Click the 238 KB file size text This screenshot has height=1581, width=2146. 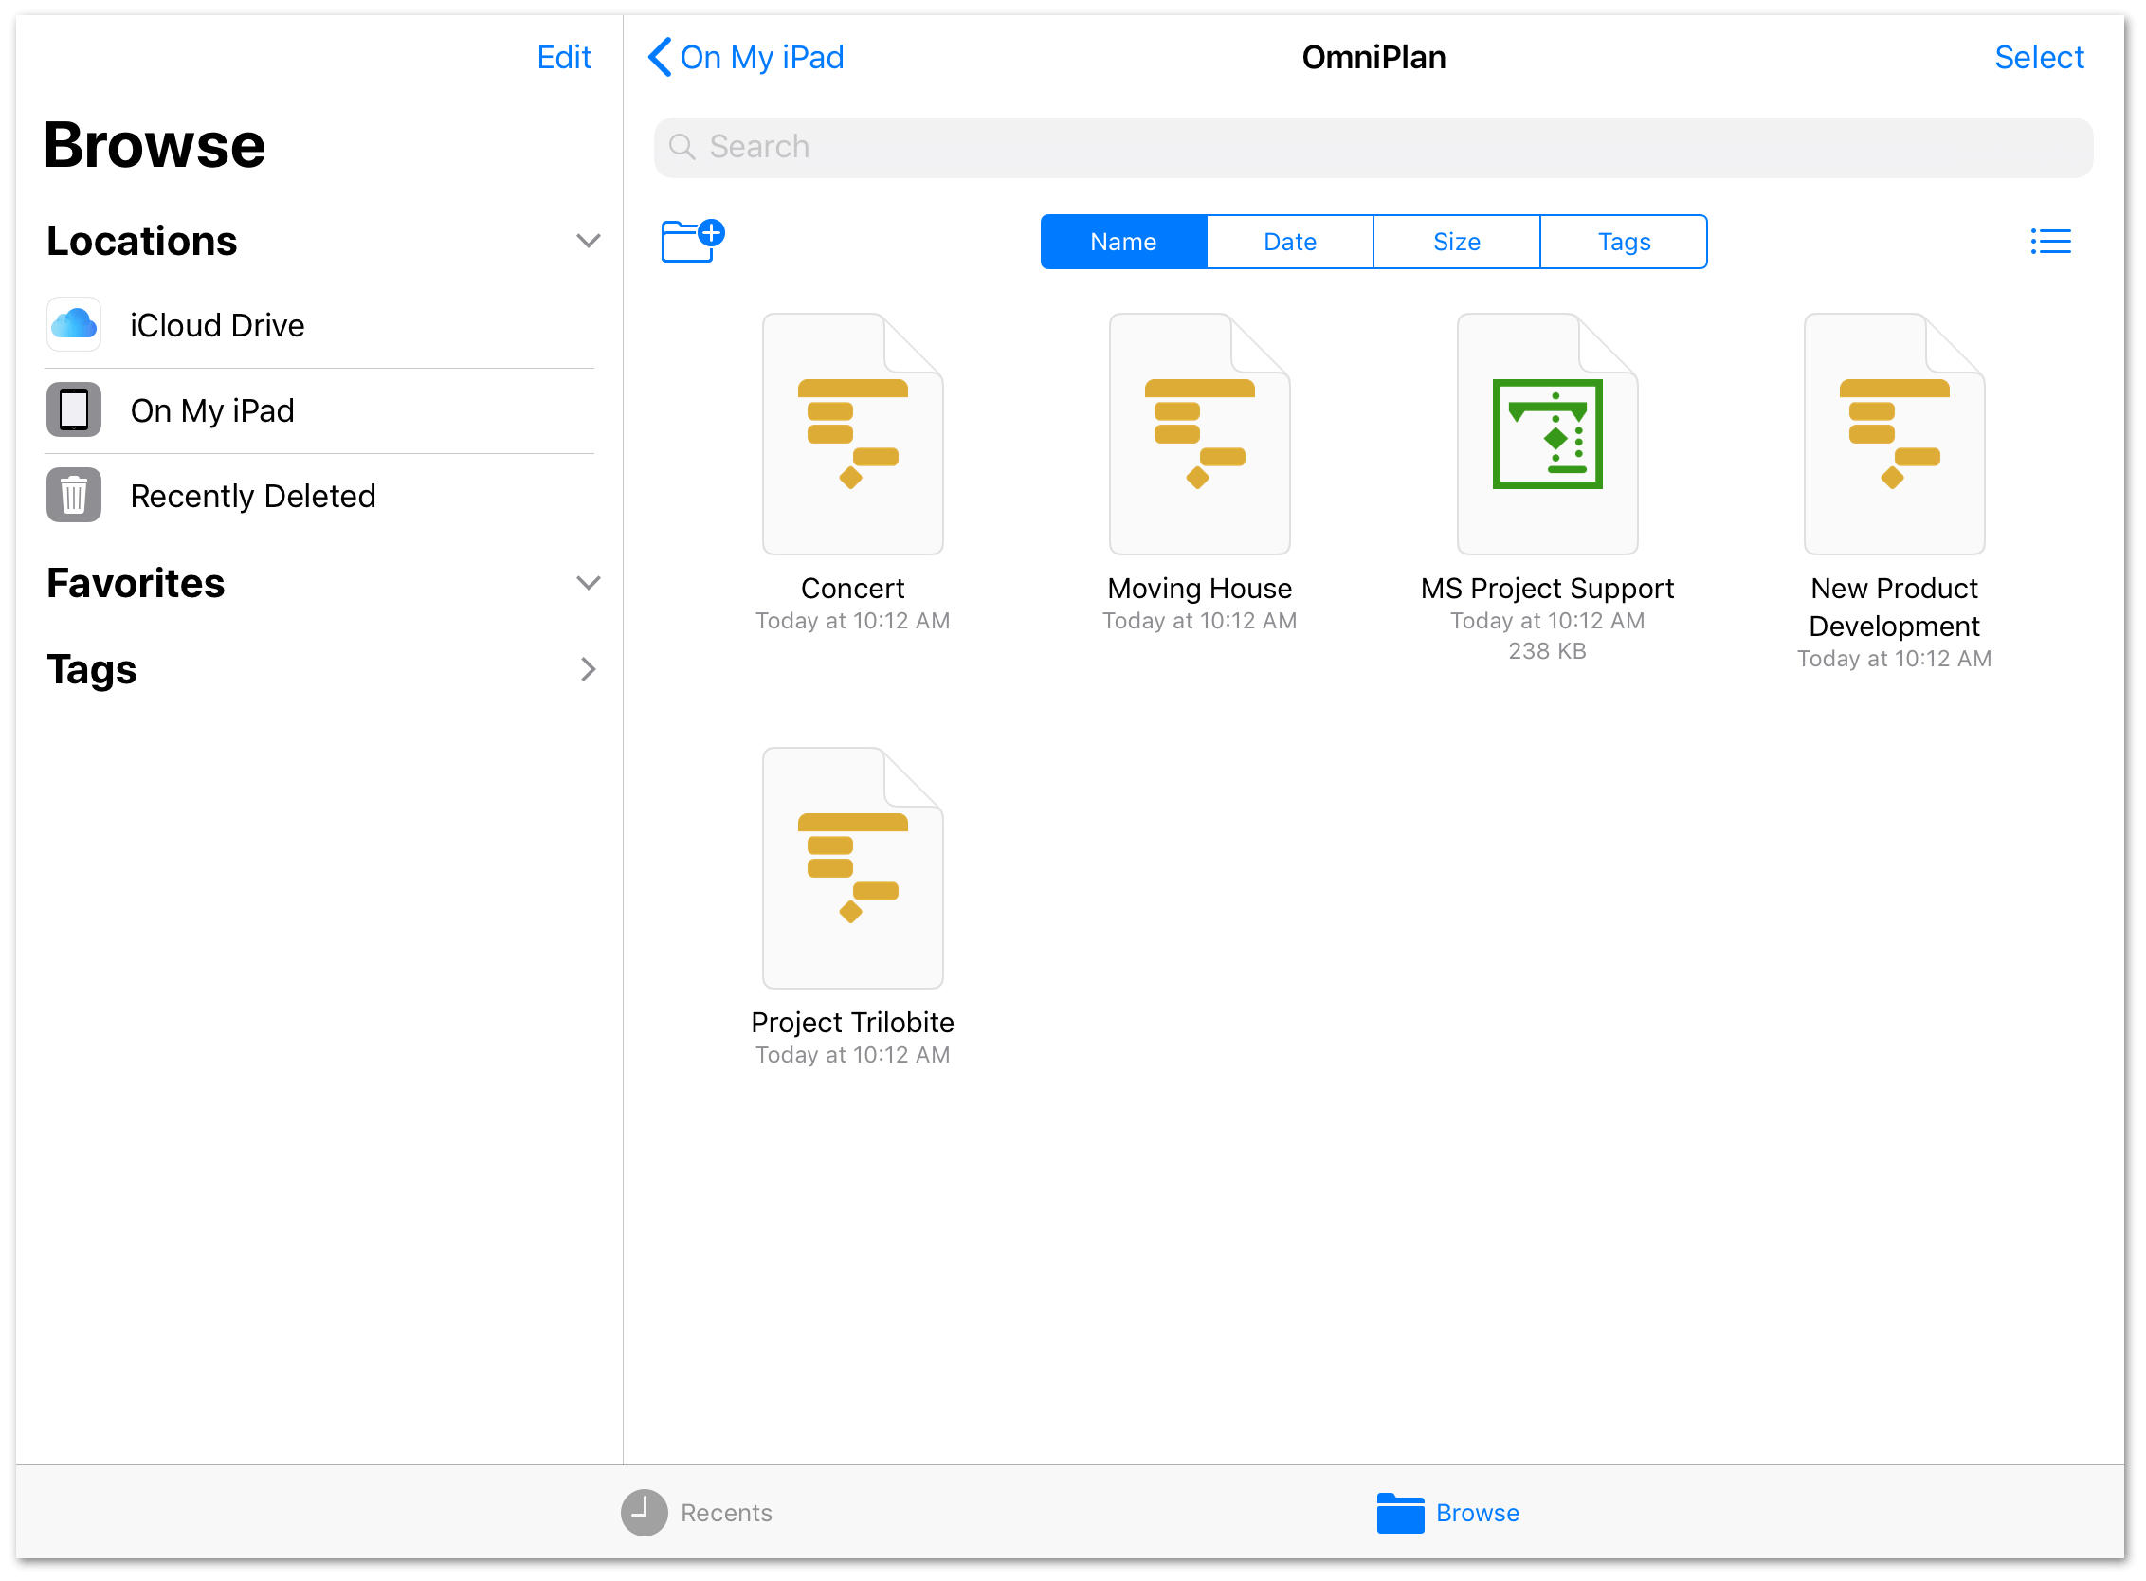(x=1546, y=651)
